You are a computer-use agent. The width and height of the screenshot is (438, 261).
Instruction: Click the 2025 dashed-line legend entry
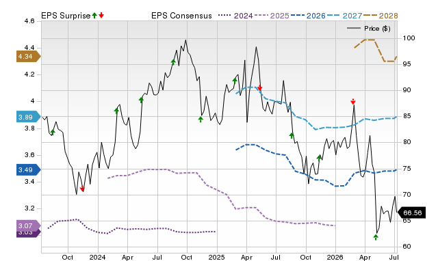coord(272,16)
